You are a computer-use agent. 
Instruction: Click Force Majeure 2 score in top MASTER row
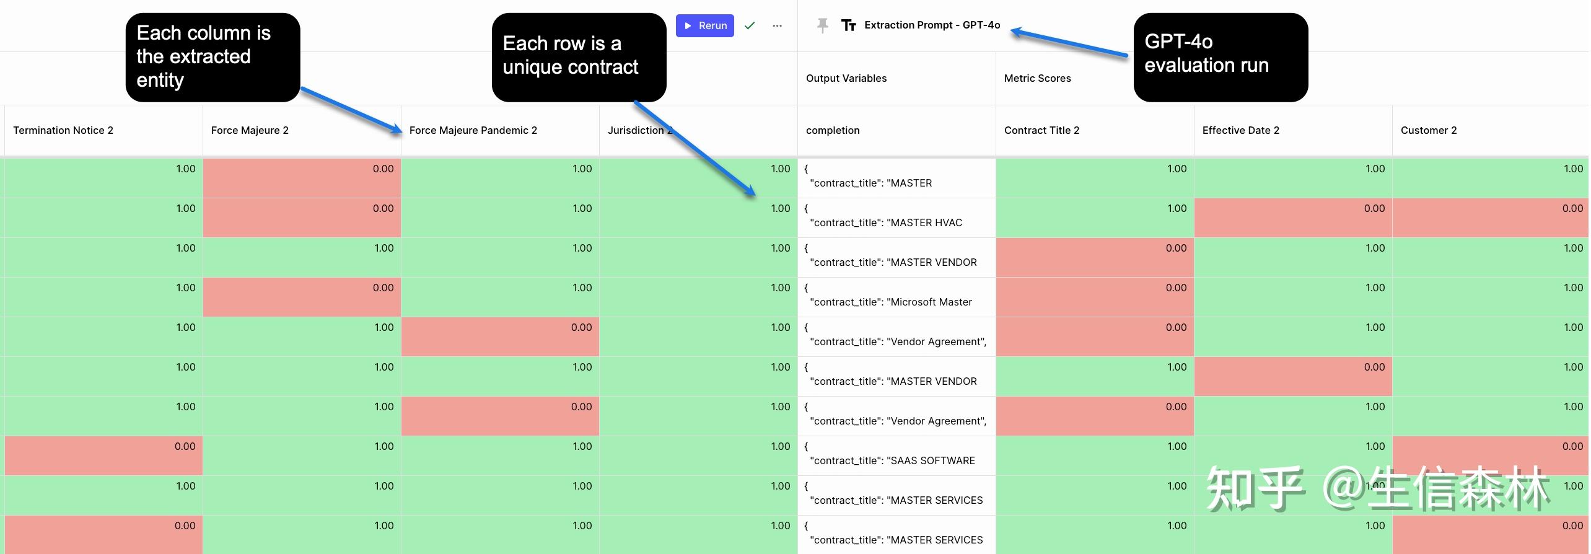tap(302, 178)
